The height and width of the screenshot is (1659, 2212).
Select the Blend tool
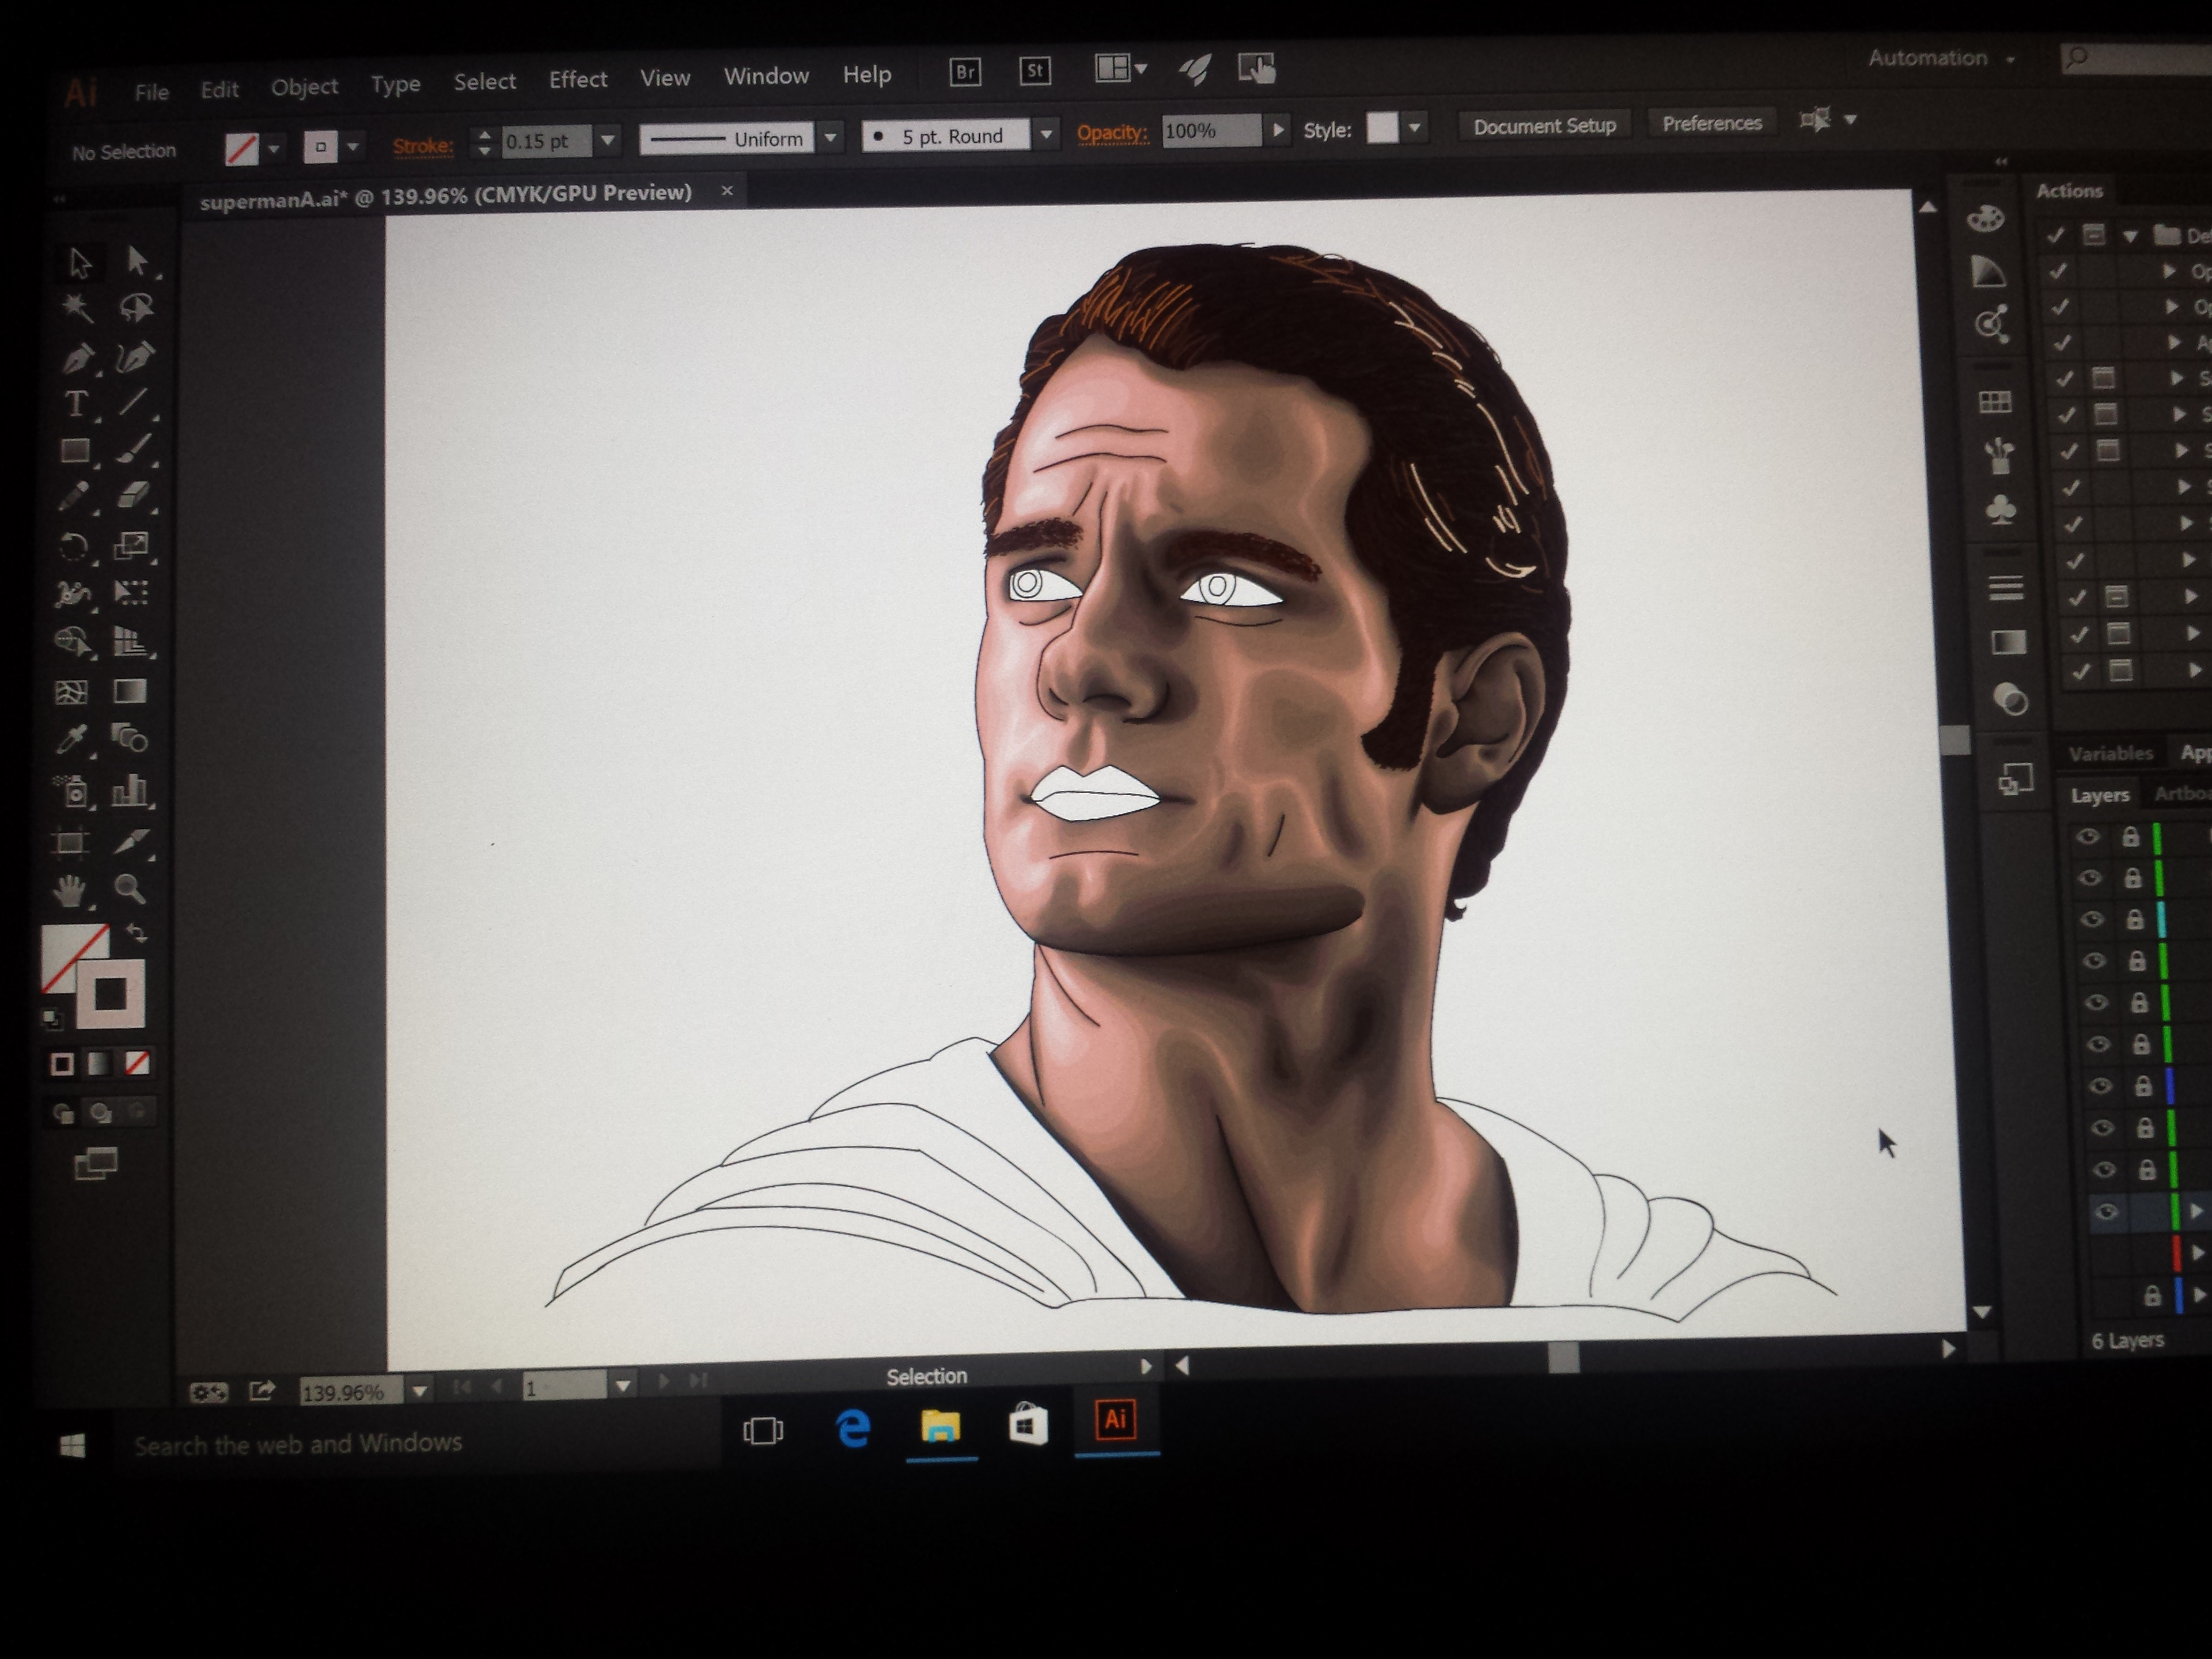(x=130, y=739)
